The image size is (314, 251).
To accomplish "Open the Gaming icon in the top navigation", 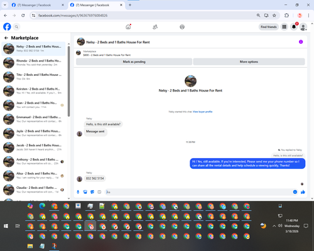I will click(182, 27).
